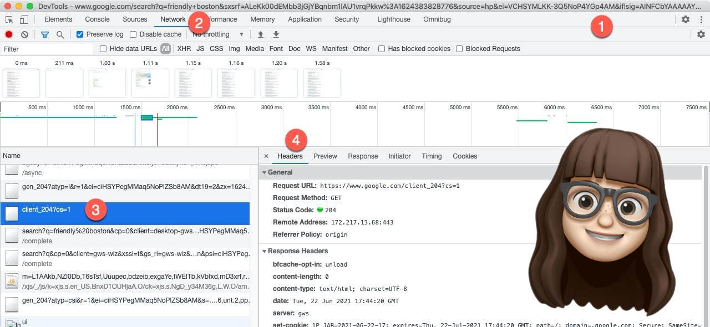Open the DevTools three-dot menu
This screenshot has height=327, width=710.
(x=701, y=19)
